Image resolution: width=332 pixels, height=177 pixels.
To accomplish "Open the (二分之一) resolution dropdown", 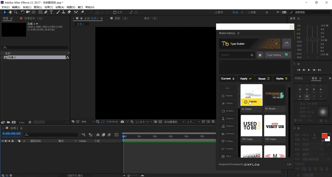I will 144,122.
